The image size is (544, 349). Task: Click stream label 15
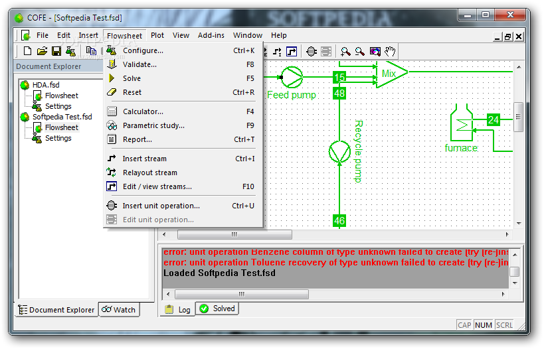click(339, 77)
